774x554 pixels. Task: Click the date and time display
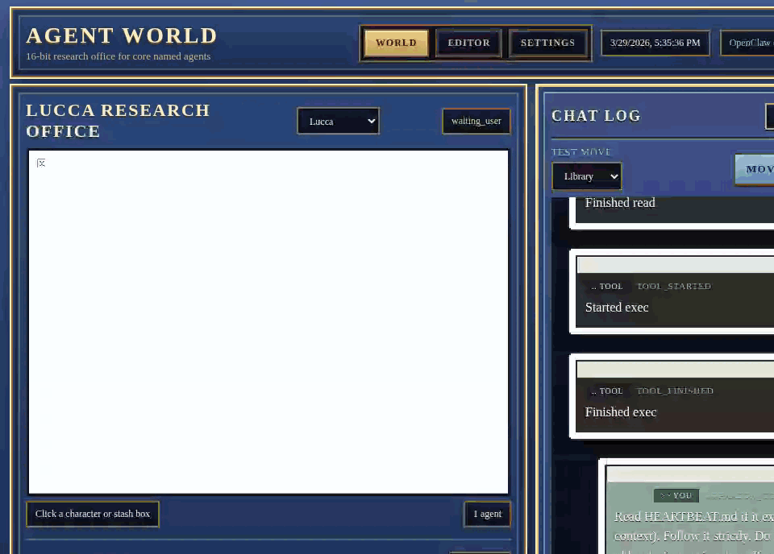pyautogui.click(x=655, y=43)
